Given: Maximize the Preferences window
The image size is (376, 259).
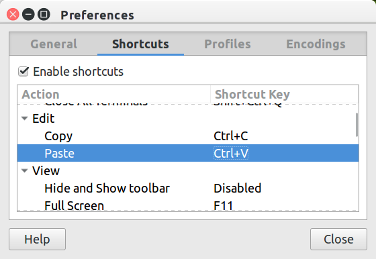Looking at the screenshot, I should point(44,14).
